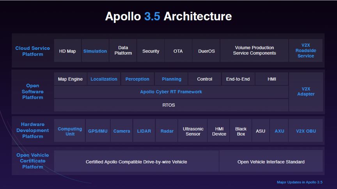This screenshot has height=189, width=337.
Task: Click the HD Map box
Action: tap(67, 51)
